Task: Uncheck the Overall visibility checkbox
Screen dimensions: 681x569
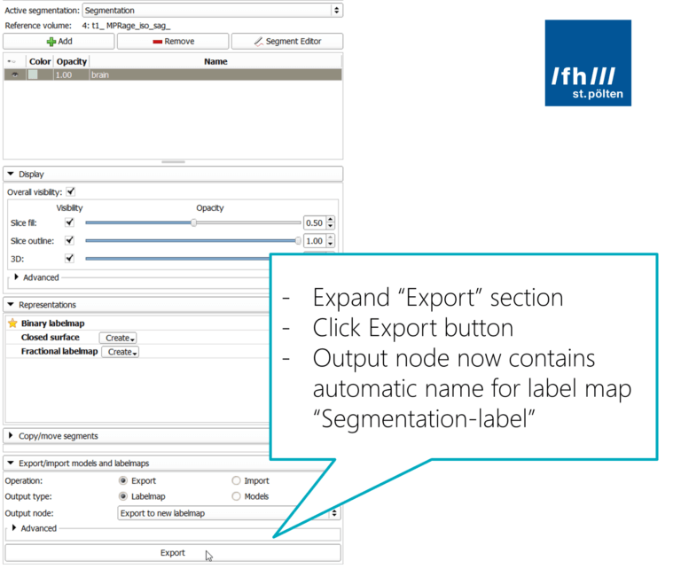Action: 71,191
